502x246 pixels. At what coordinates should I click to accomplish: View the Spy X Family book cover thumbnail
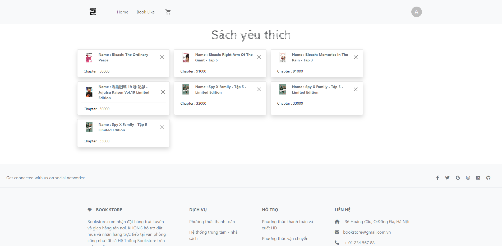pos(186,89)
